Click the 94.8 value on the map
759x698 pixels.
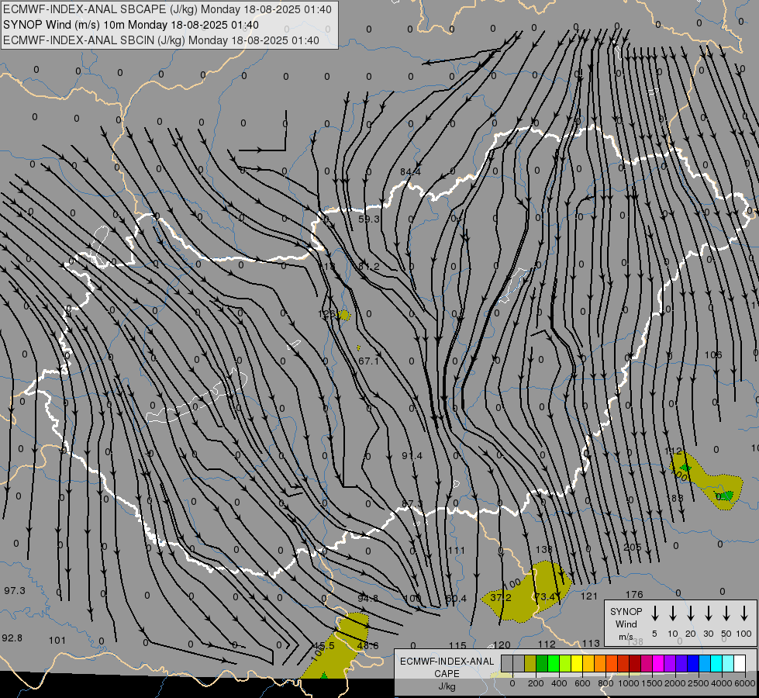coord(368,599)
